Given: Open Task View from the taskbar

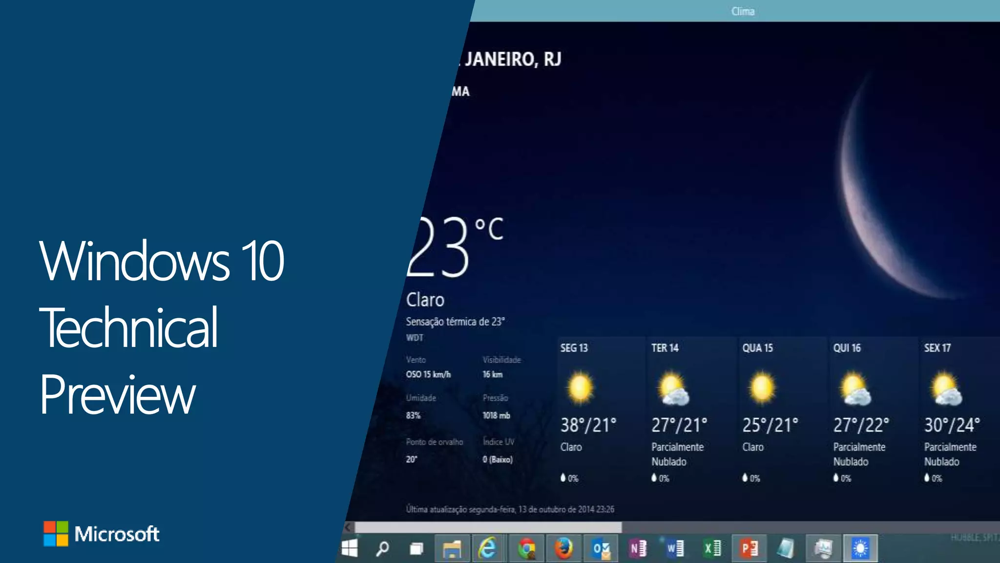Looking at the screenshot, I should pos(416,548).
